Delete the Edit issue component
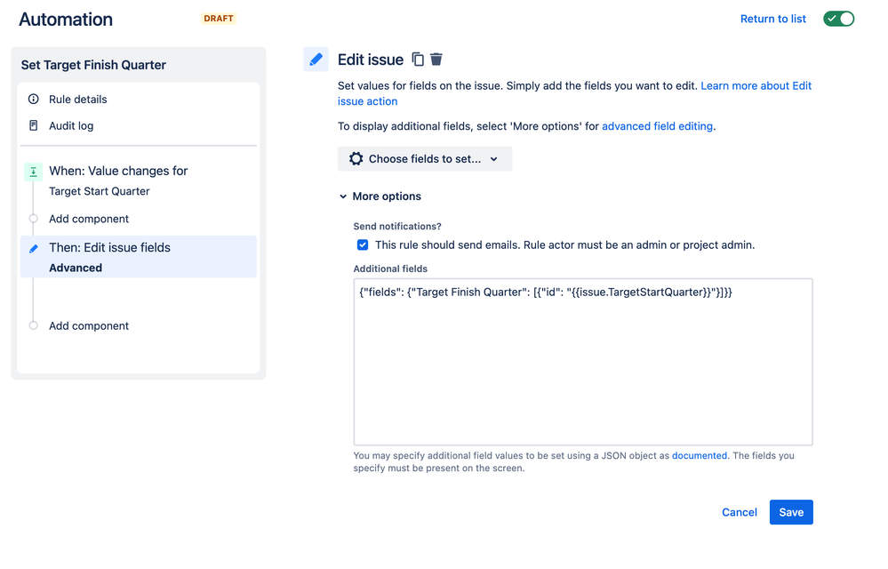Image resolution: width=888 pixels, height=569 pixels. [436, 59]
